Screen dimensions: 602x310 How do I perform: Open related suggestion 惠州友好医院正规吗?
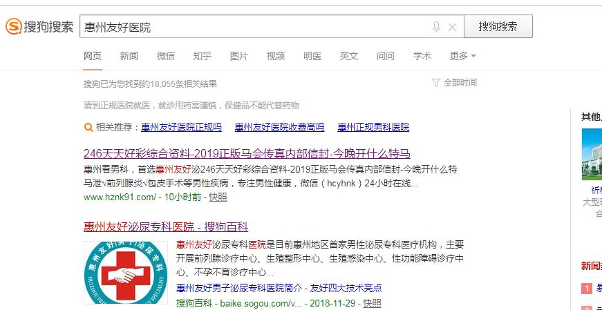pos(181,127)
